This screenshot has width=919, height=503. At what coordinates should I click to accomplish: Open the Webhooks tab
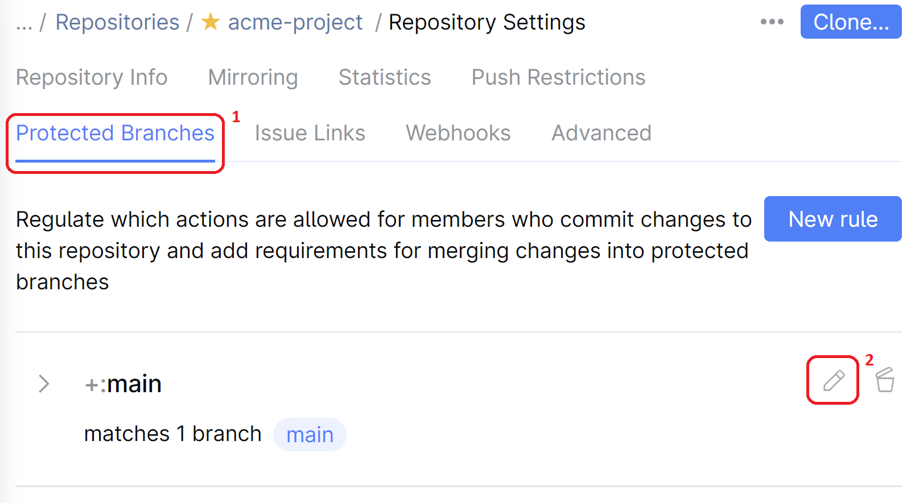coord(458,133)
